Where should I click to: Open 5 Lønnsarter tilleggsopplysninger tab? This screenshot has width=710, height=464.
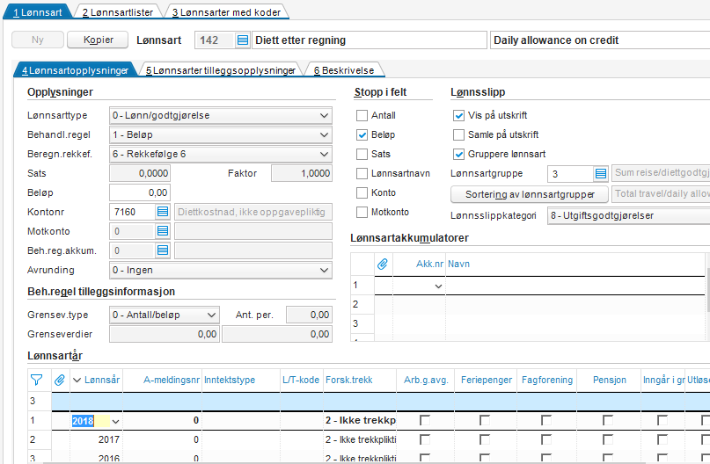coord(221,70)
